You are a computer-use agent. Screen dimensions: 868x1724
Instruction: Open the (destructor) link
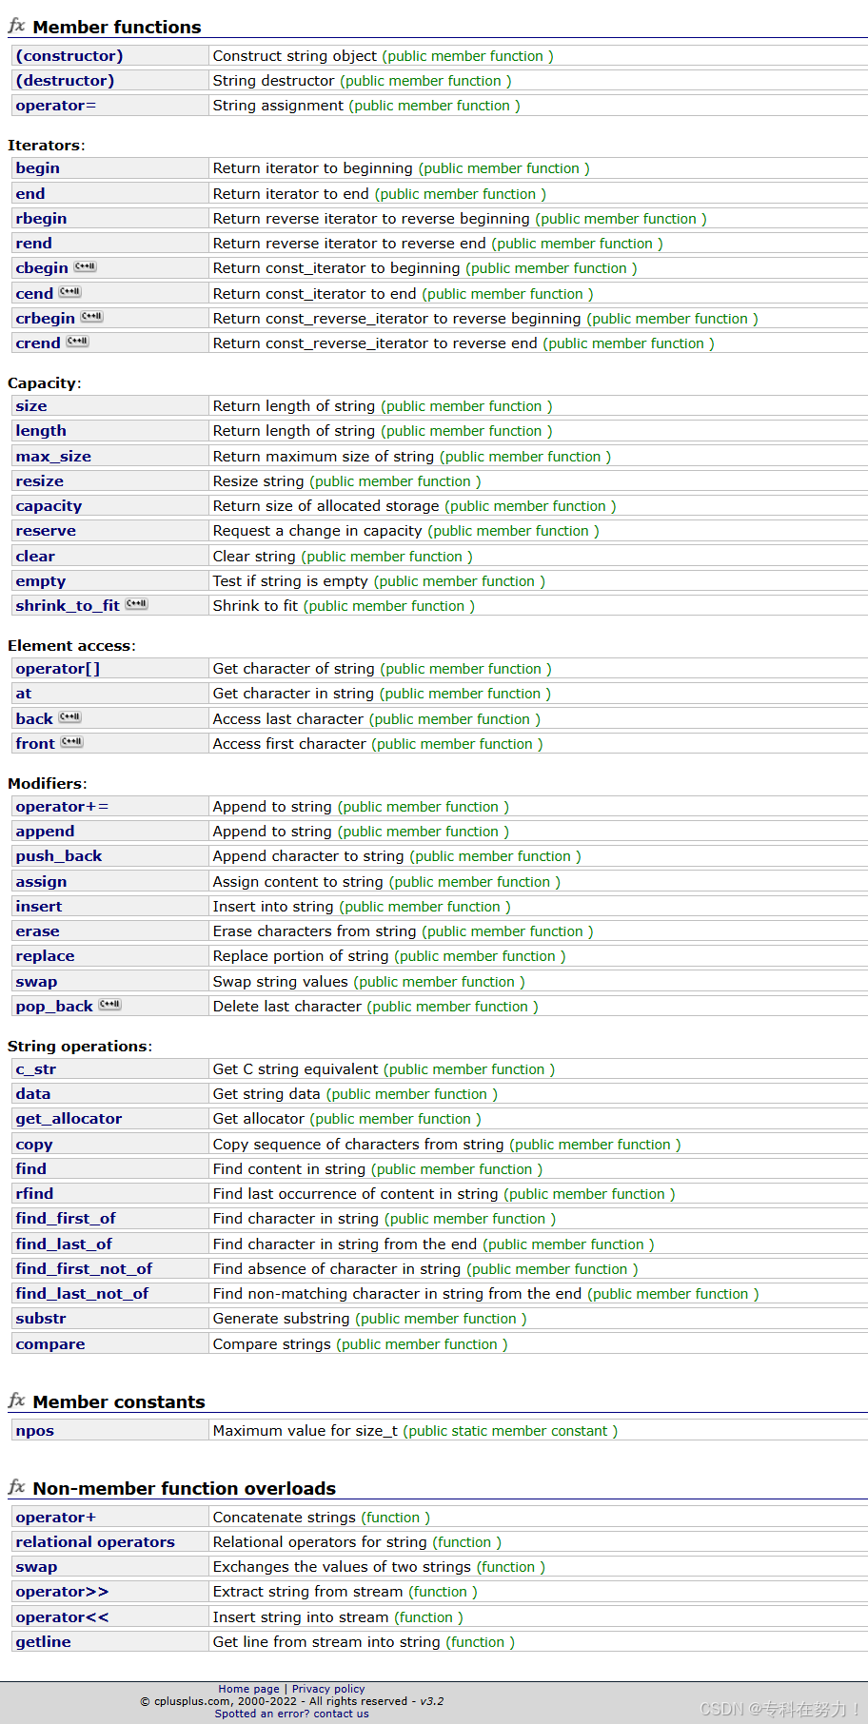(65, 81)
